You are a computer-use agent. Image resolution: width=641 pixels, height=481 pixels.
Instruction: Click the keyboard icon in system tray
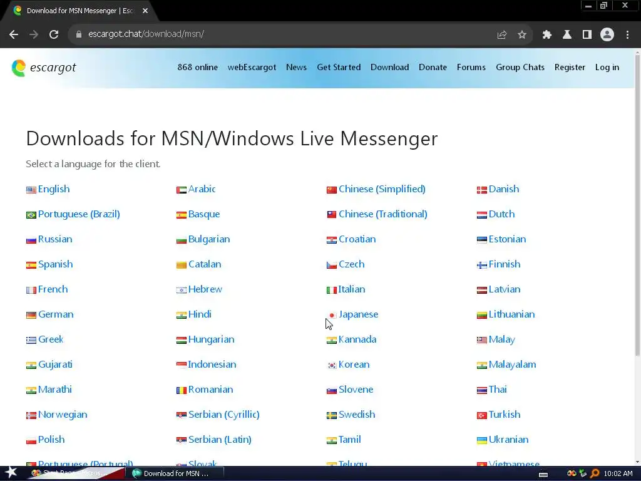(543, 474)
